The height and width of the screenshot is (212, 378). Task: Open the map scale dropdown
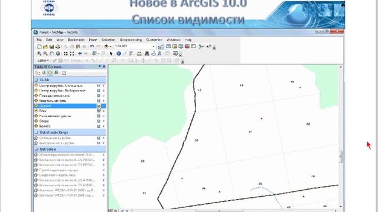point(154,47)
